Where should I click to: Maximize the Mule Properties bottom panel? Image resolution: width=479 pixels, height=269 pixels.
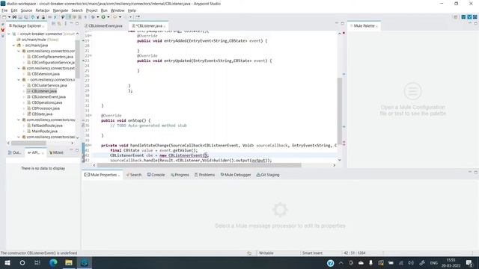point(476,173)
